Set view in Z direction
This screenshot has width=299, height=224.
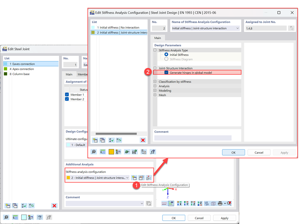(193, 204)
